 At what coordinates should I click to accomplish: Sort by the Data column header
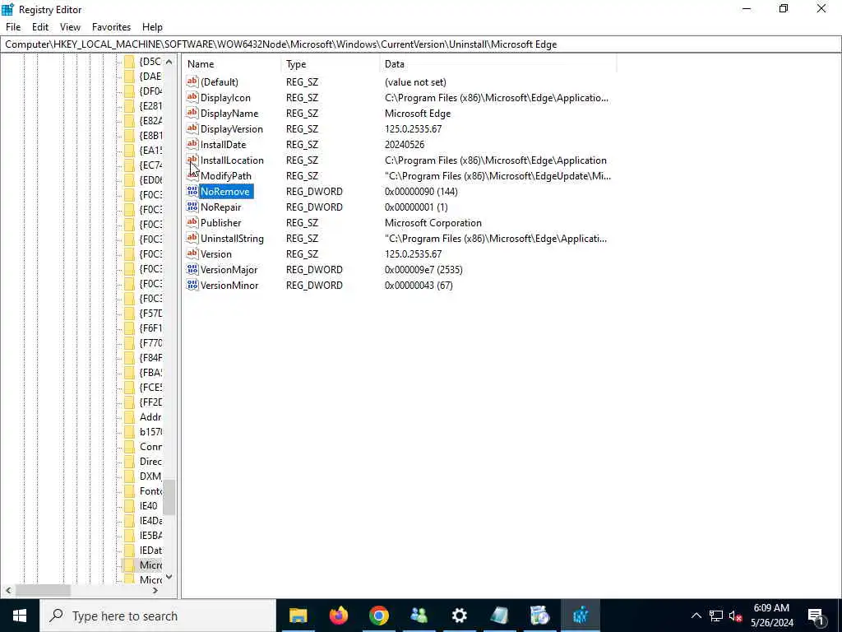pyautogui.click(x=497, y=64)
